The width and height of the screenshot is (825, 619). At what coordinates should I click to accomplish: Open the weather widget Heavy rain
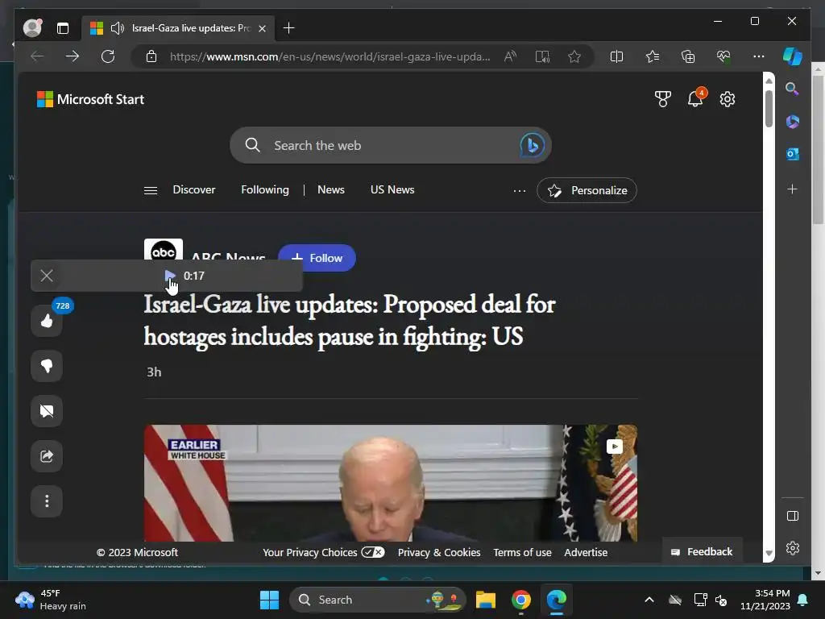51,600
